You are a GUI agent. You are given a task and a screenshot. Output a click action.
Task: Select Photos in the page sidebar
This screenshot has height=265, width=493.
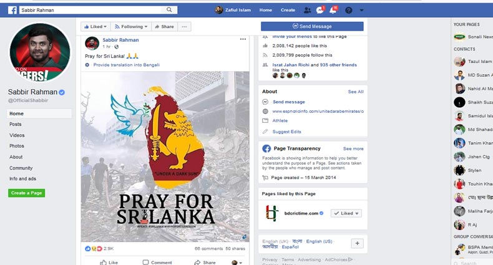pyautogui.click(x=17, y=146)
